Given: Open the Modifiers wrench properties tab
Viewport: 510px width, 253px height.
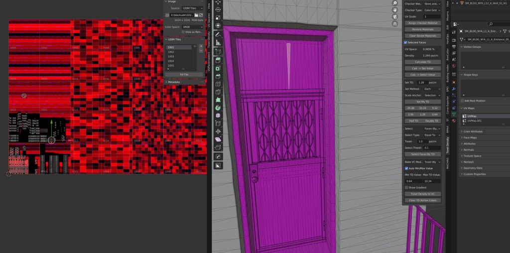Looking at the screenshot, I should [453, 88].
